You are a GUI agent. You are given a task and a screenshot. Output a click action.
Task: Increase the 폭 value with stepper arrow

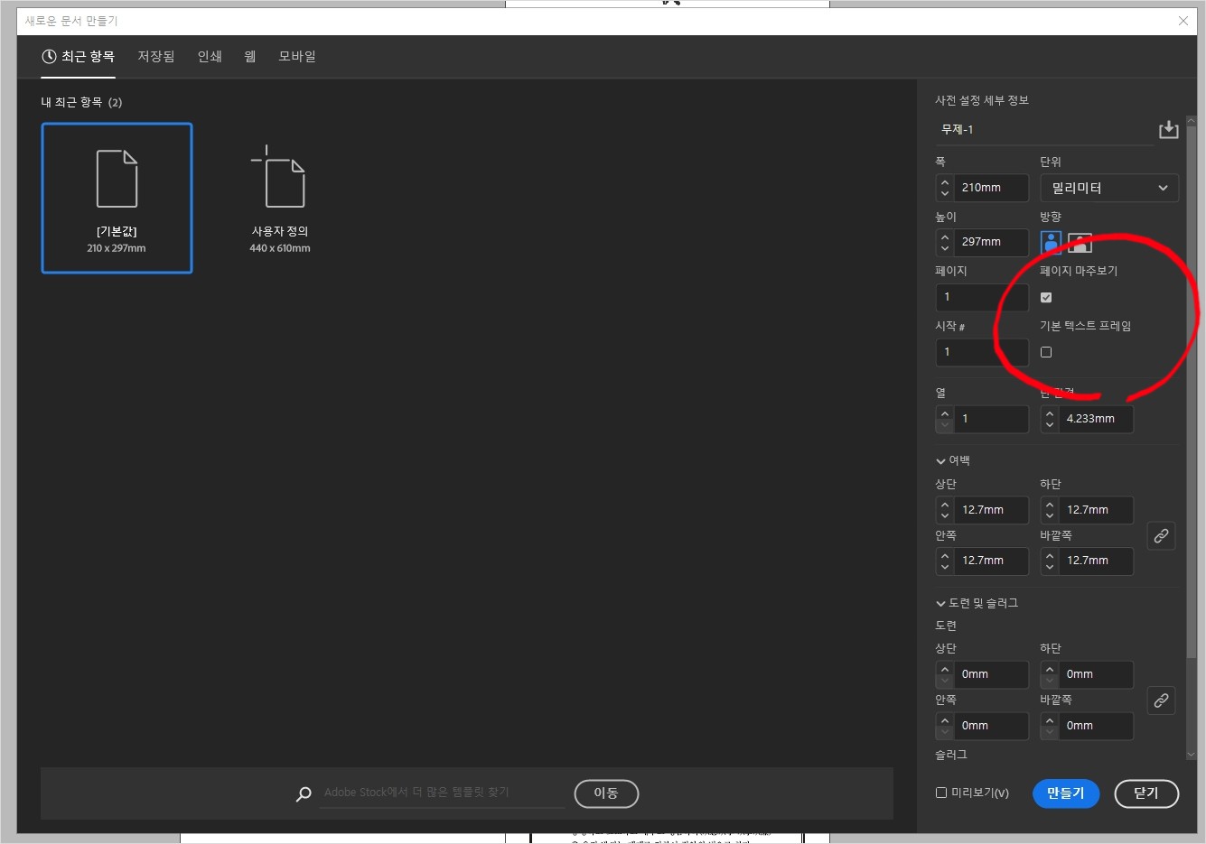pyautogui.click(x=945, y=182)
